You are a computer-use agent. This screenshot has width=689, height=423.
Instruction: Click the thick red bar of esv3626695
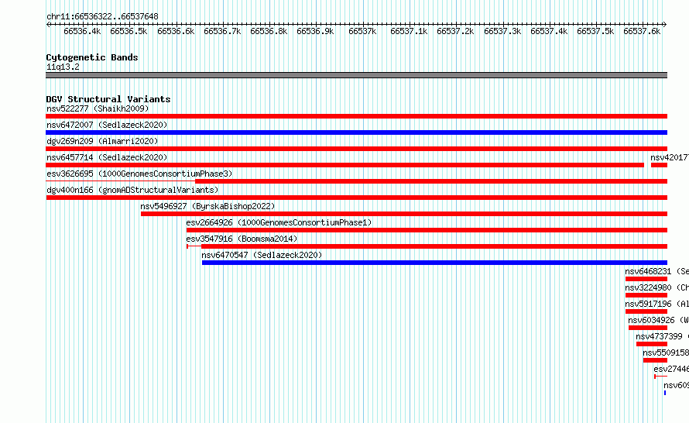pyautogui.click(x=431, y=181)
